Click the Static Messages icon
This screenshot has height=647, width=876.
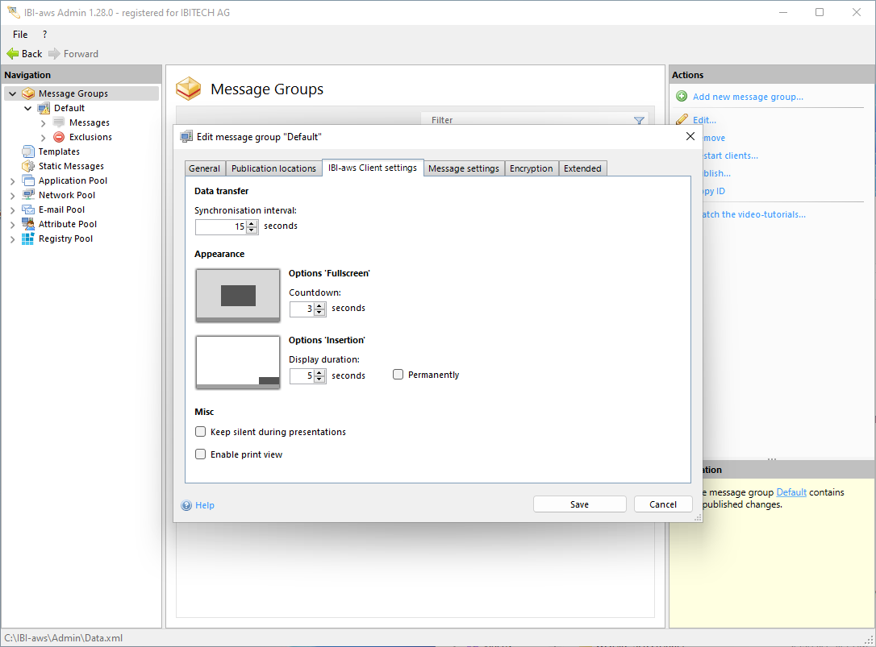pos(28,166)
